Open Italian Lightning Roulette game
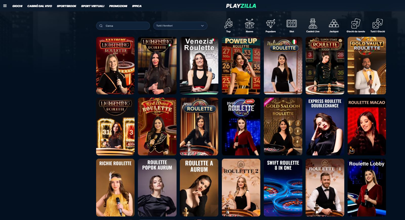 coord(157,66)
